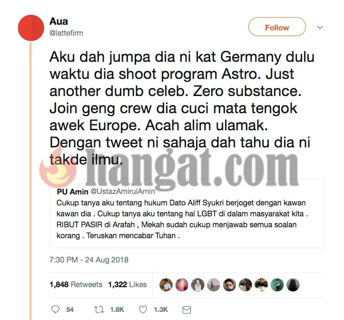
Task: Click the 54 replies count
Action: (70, 310)
